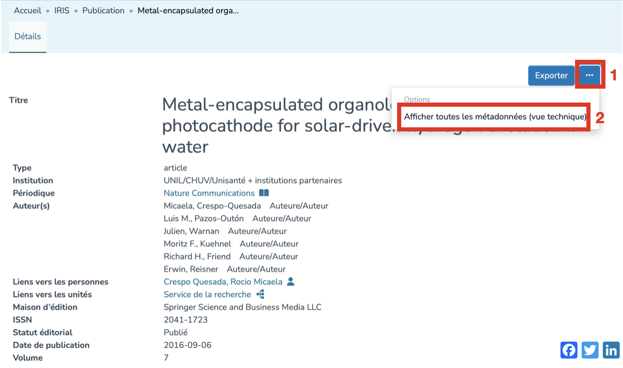Click the author name Erwin, Reisner
Viewport: 623px width, 368px height.
click(191, 269)
